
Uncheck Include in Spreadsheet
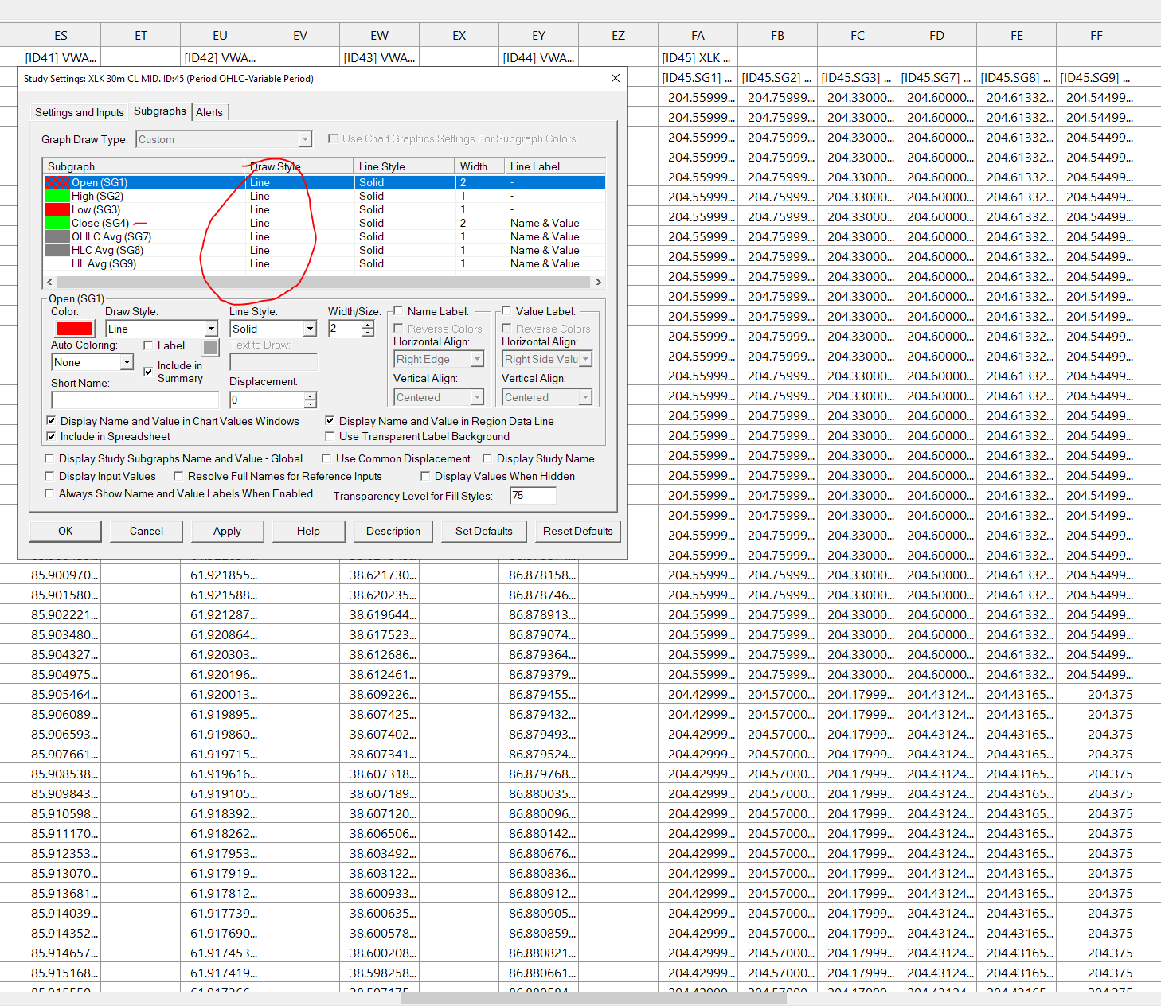click(51, 436)
